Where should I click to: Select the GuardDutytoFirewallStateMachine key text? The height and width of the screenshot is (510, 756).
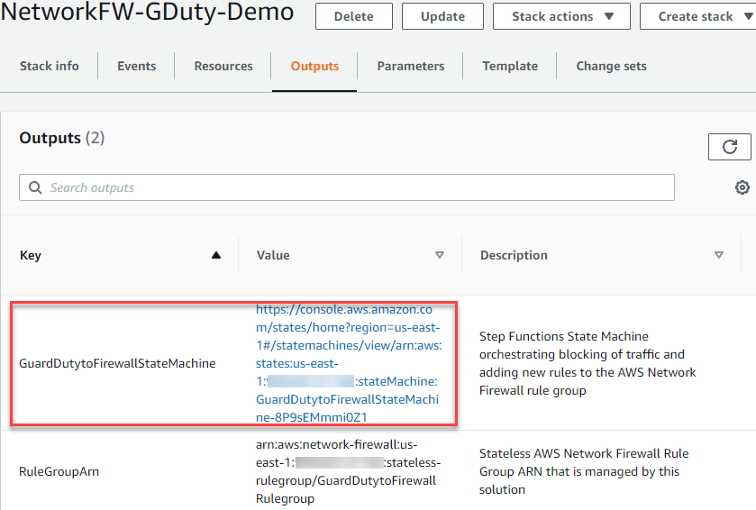(x=117, y=363)
